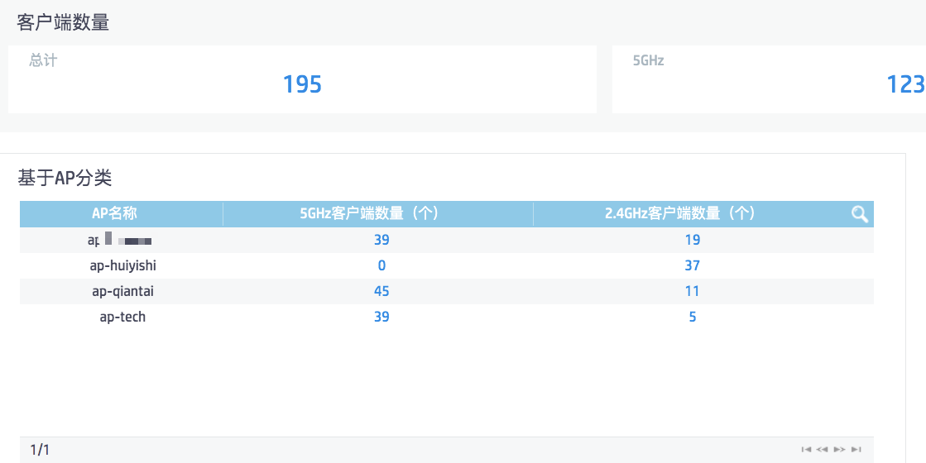The width and height of the screenshot is (926, 463).
Task: Select the ap-huiyishi row name
Action: coord(122,265)
